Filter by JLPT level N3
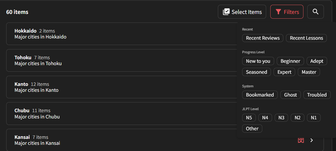This screenshot has height=151, width=336. (281, 118)
